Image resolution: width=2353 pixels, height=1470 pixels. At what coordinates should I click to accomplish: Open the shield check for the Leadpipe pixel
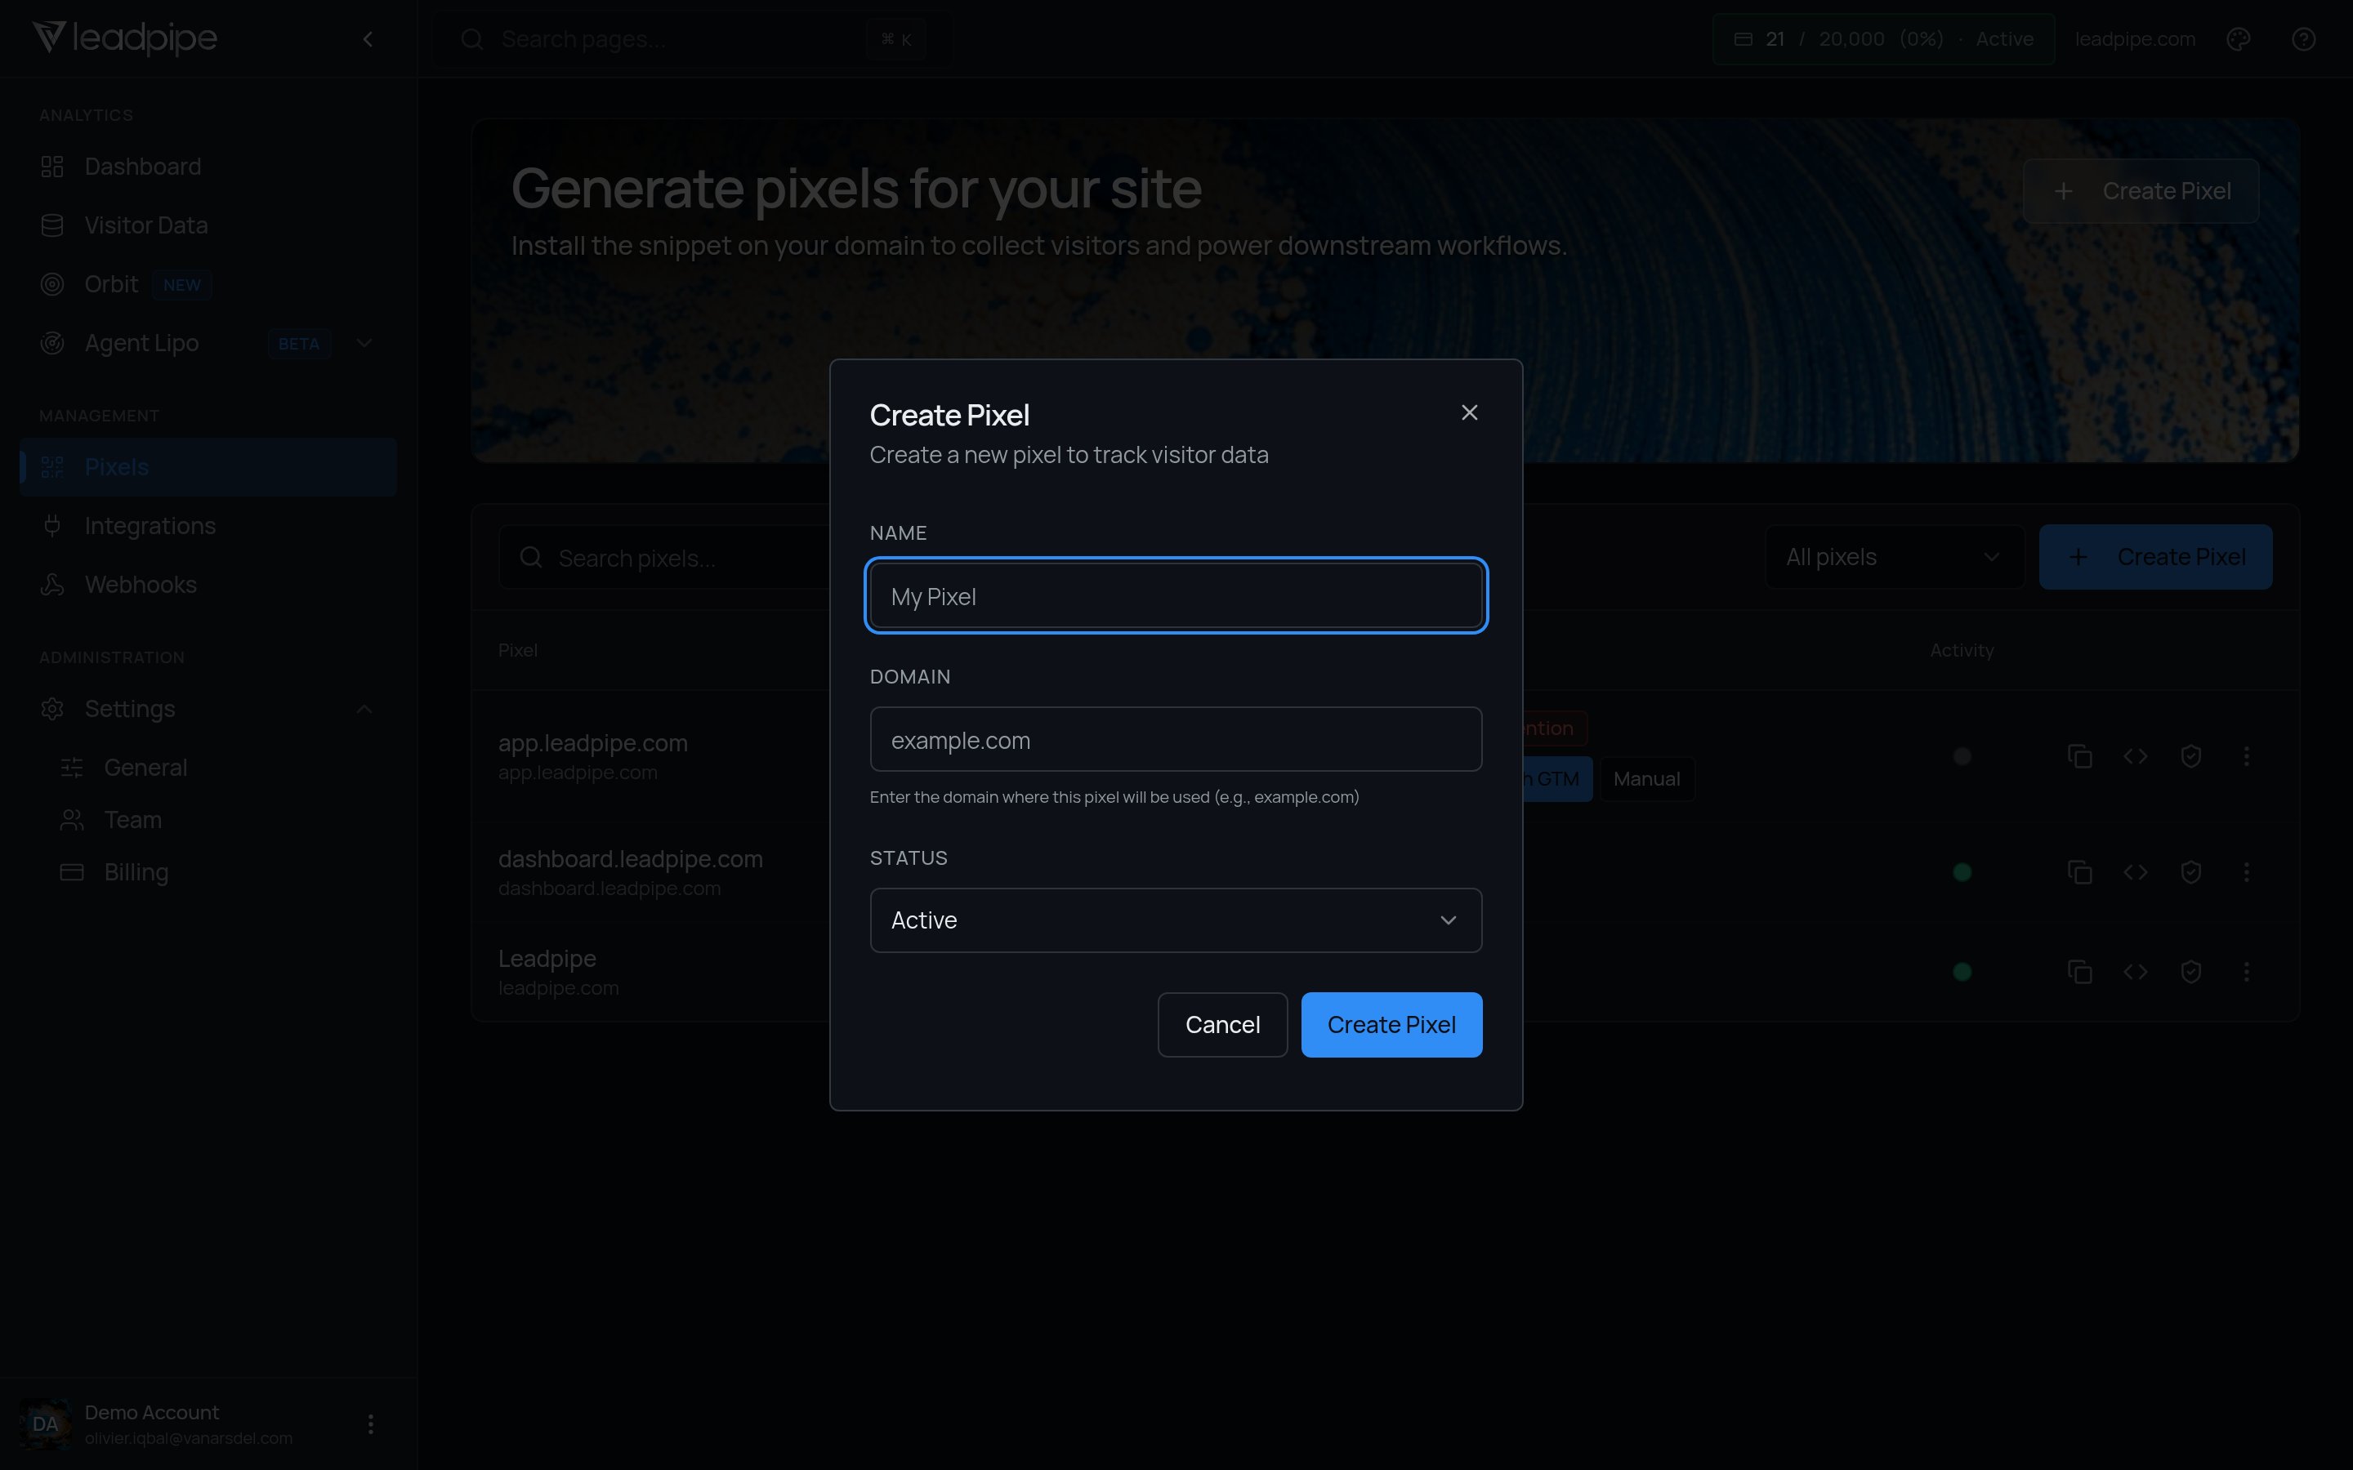tap(2190, 971)
